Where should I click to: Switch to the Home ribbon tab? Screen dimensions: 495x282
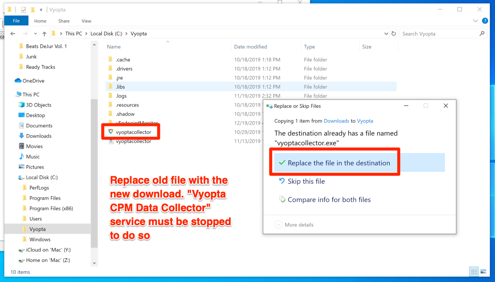click(x=40, y=21)
